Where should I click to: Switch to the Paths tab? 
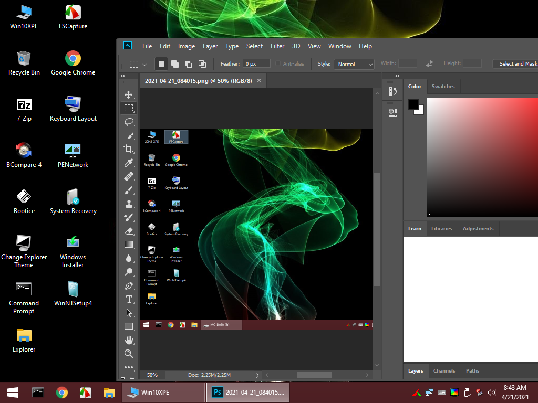472,371
